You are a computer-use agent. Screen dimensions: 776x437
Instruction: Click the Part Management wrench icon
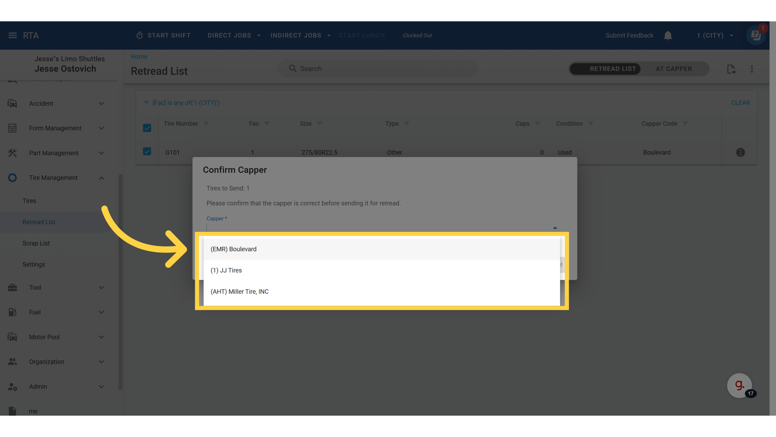pyautogui.click(x=12, y=153)
